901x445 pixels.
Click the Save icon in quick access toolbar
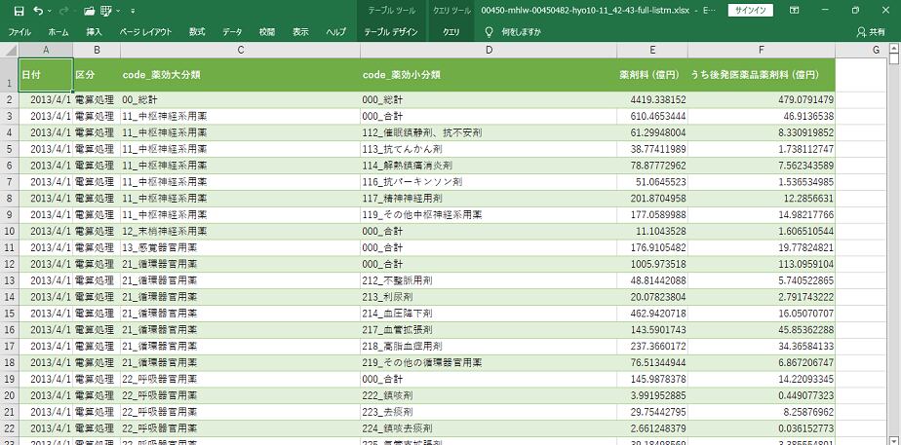(19, 11)
